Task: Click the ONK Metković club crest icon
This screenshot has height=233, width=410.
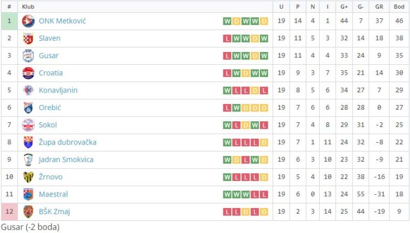Action: click(28, 21)
